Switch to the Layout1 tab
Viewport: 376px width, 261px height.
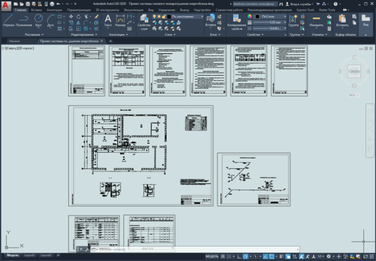point(29,255)
